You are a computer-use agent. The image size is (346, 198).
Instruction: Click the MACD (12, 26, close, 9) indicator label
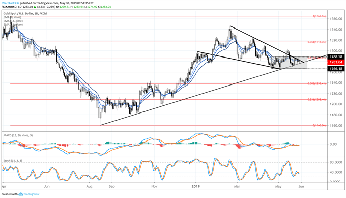tap(18, 135)
